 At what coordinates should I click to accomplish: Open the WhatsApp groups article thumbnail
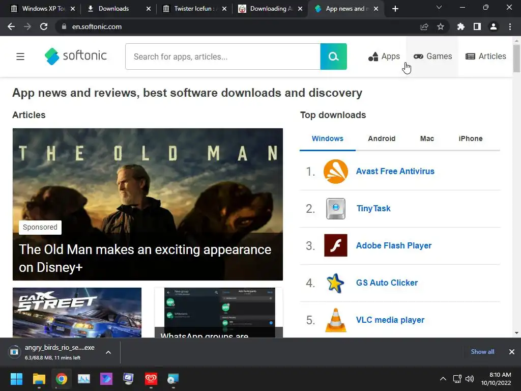(x=219, y=313)
